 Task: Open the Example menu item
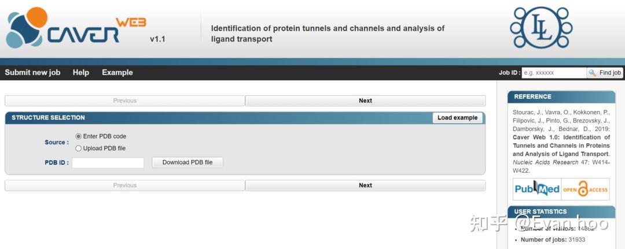pos(117,73)
